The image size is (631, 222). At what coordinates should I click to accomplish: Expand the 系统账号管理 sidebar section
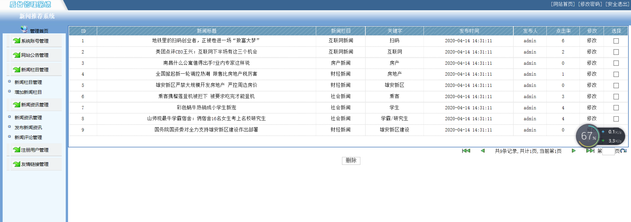(34, 41)
